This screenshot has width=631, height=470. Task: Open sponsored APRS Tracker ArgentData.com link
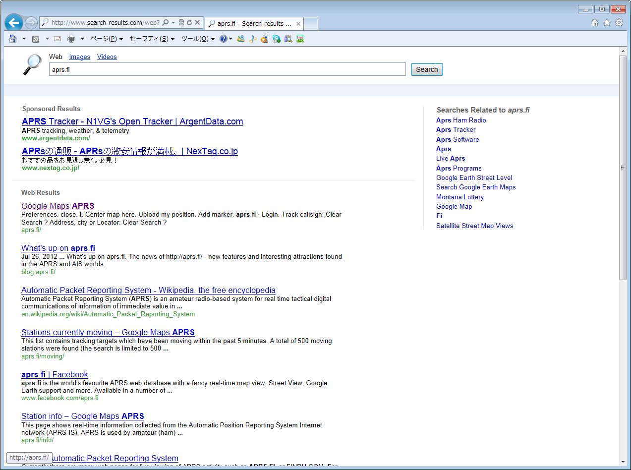[132, 121]
